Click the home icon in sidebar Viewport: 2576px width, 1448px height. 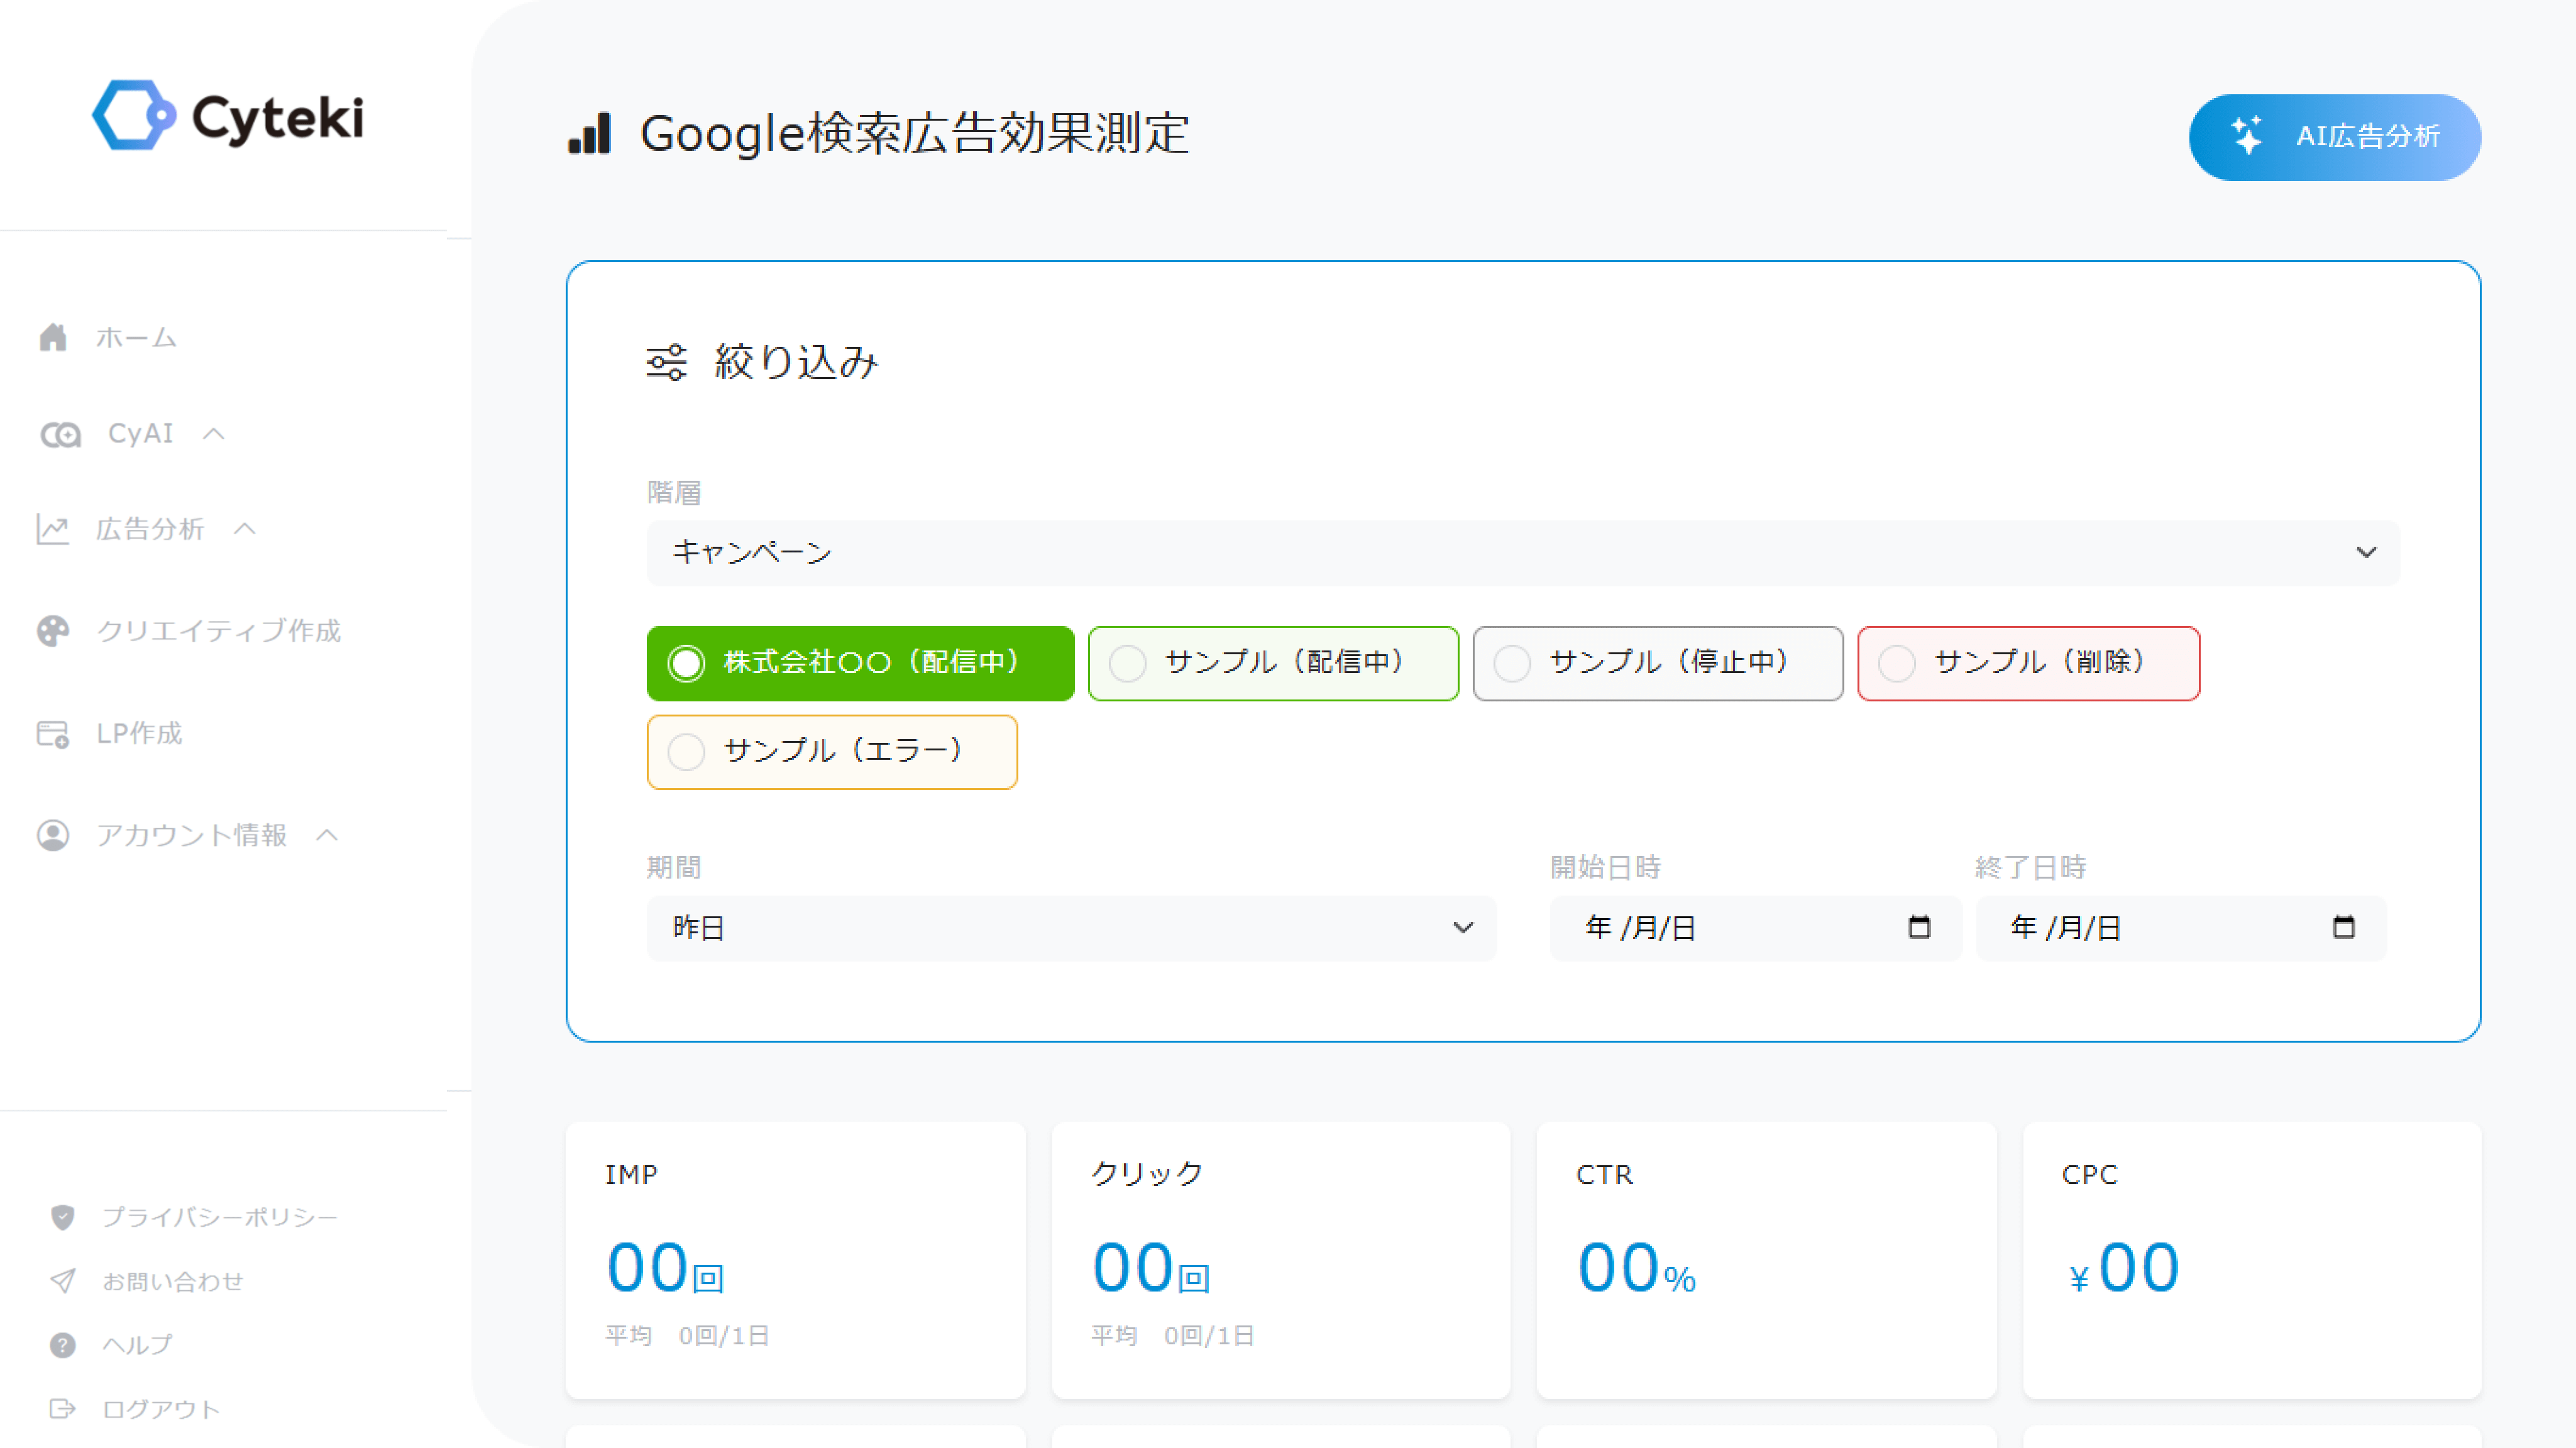53,338
